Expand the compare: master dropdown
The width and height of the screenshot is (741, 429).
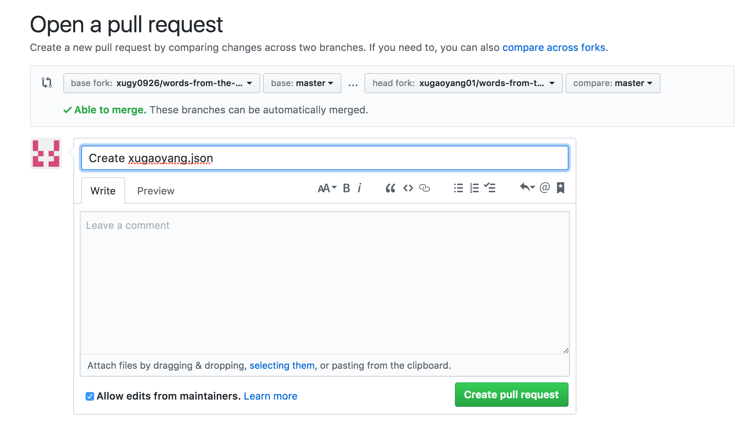(613, 83)
